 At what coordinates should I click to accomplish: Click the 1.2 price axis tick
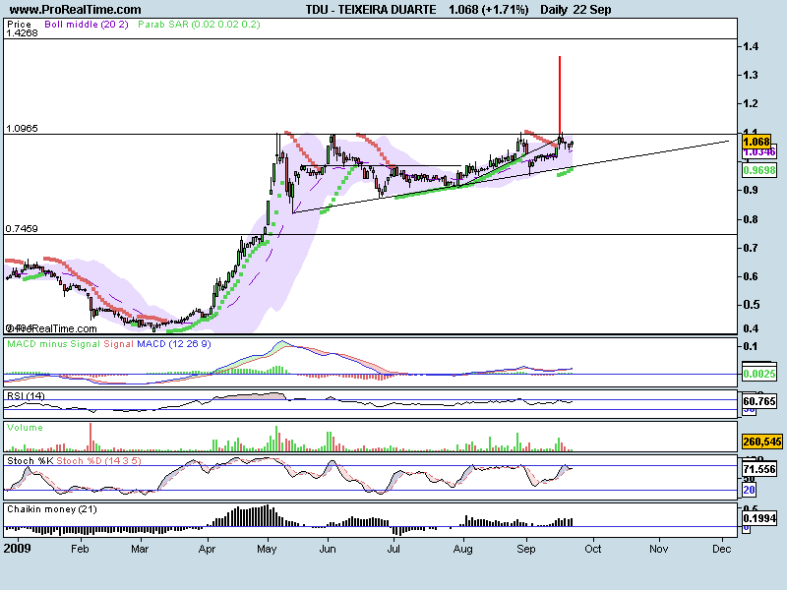pos(751,103)
